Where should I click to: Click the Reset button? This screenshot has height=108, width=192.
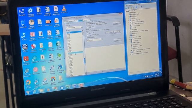(x=117, y=23)
